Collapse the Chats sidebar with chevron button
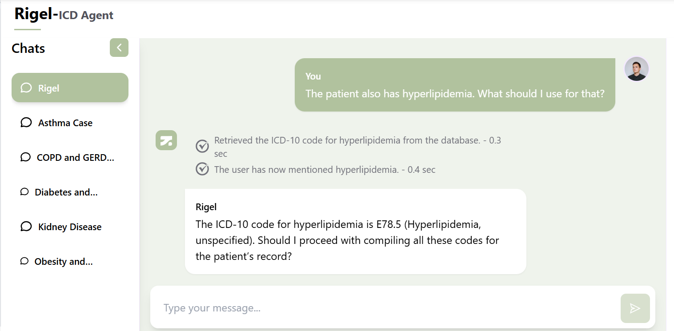 pyautogui.click(x=119, y=48)
